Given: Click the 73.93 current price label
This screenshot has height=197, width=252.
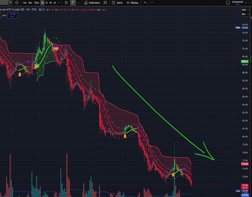Looking at the screenshot, I should pyautogui.click(x=245, y=185).
